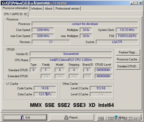144x122 pixels.
Task: Open the Processor Cache... dialog
Action: [128, 59]
